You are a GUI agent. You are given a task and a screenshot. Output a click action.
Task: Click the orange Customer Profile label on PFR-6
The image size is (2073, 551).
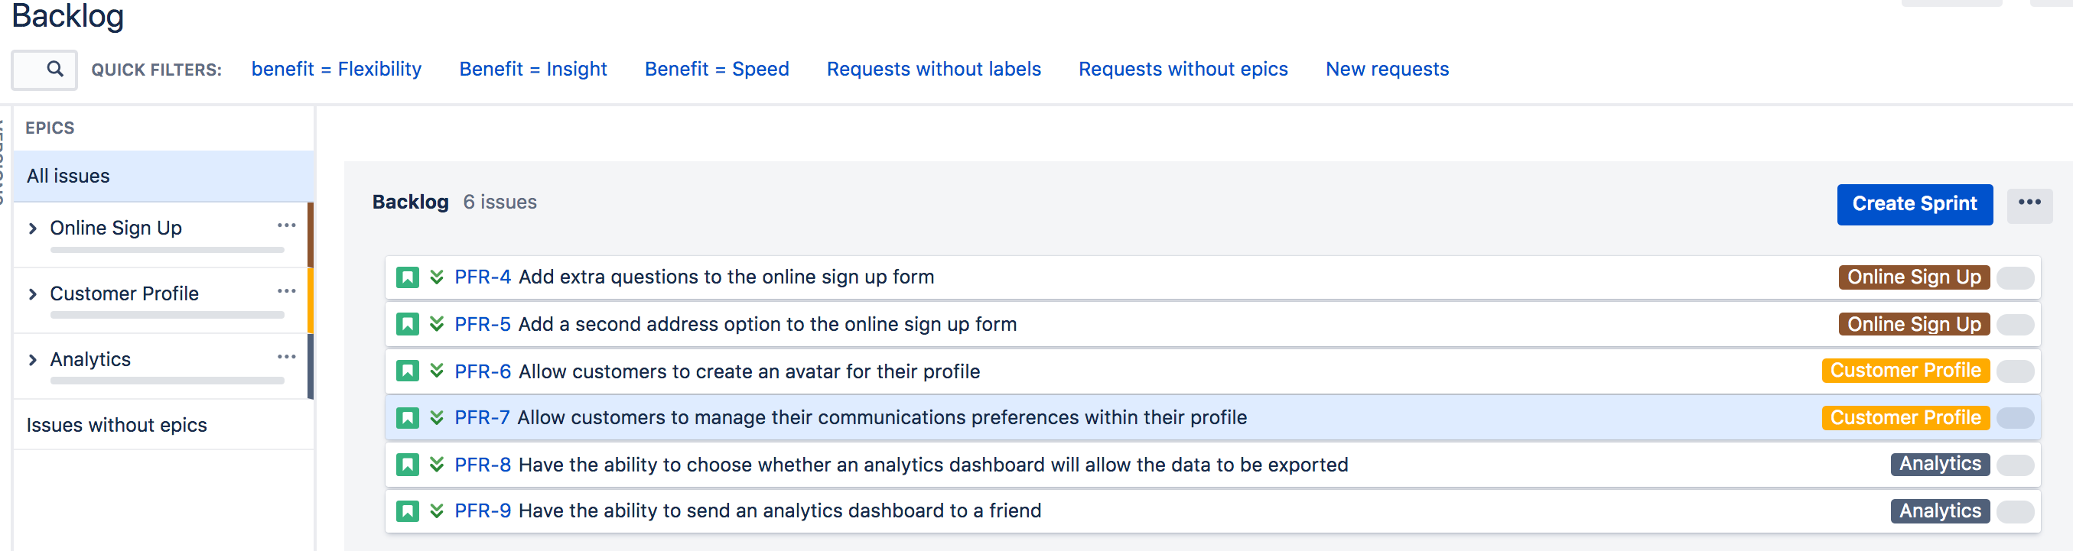point(1905,371)
